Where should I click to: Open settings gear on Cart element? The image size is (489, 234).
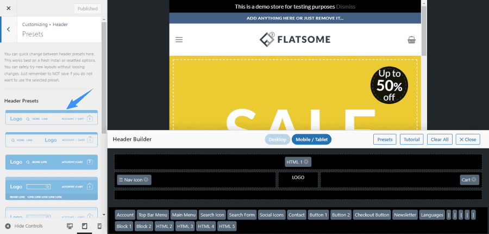coord(474,180)
